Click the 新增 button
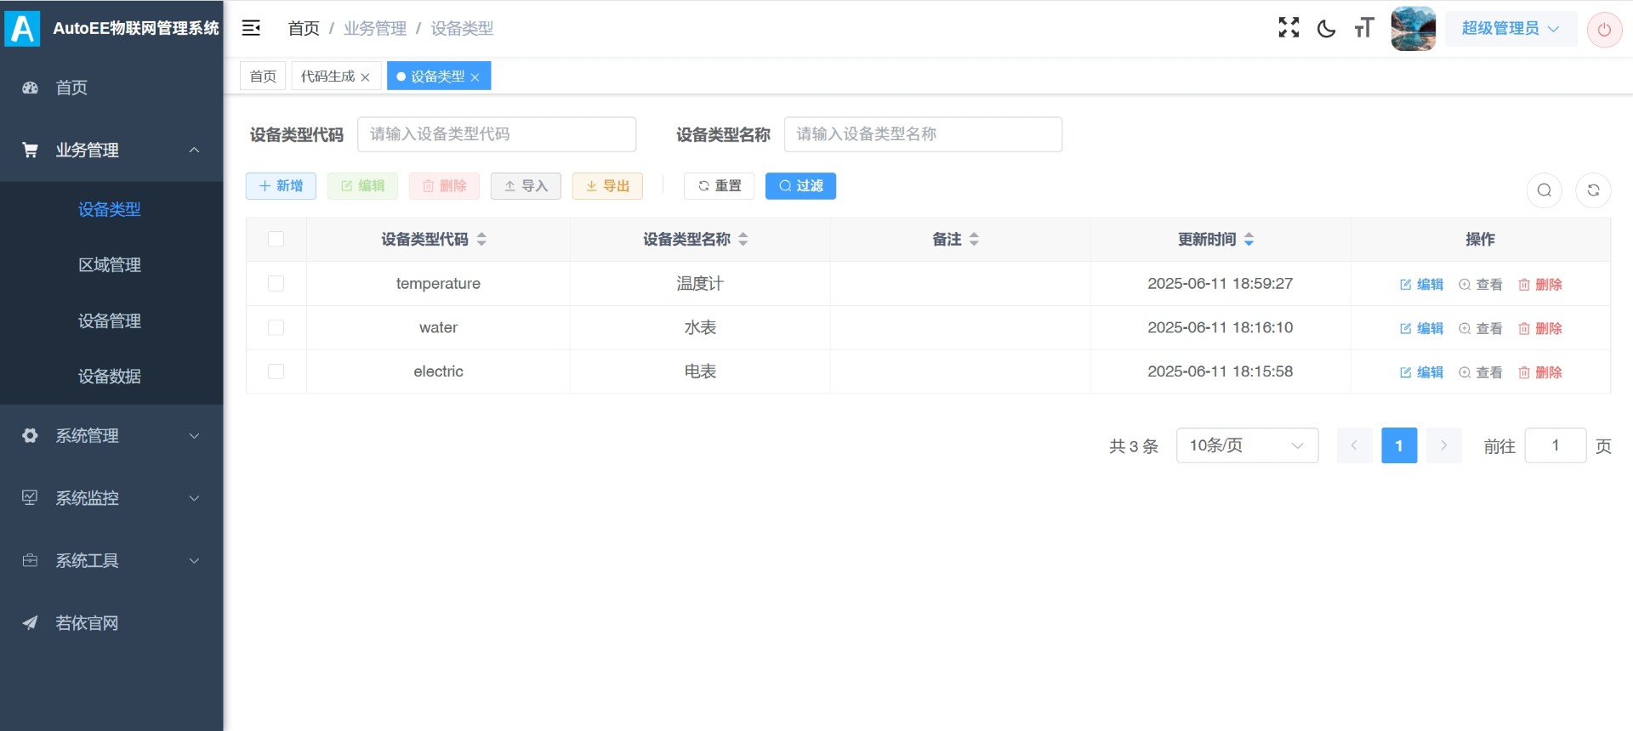The width and height of the screenshot is (1633, 731). tap(281, 186)
